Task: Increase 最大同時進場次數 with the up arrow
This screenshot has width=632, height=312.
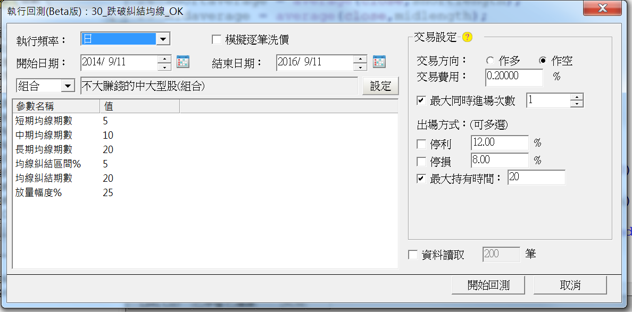Action: pos(577,97)
